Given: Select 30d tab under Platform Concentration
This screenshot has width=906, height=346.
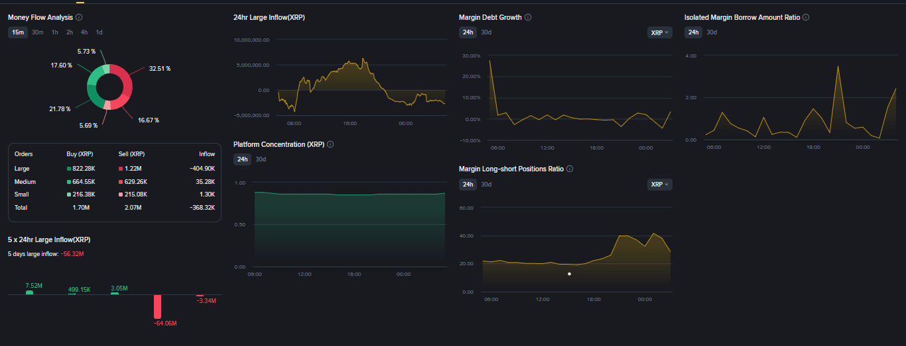Looking at the screenshot, I should (261, 159).
